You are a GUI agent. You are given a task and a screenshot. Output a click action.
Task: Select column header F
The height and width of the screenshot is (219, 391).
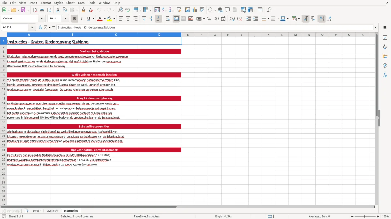(x=201, y=35)
